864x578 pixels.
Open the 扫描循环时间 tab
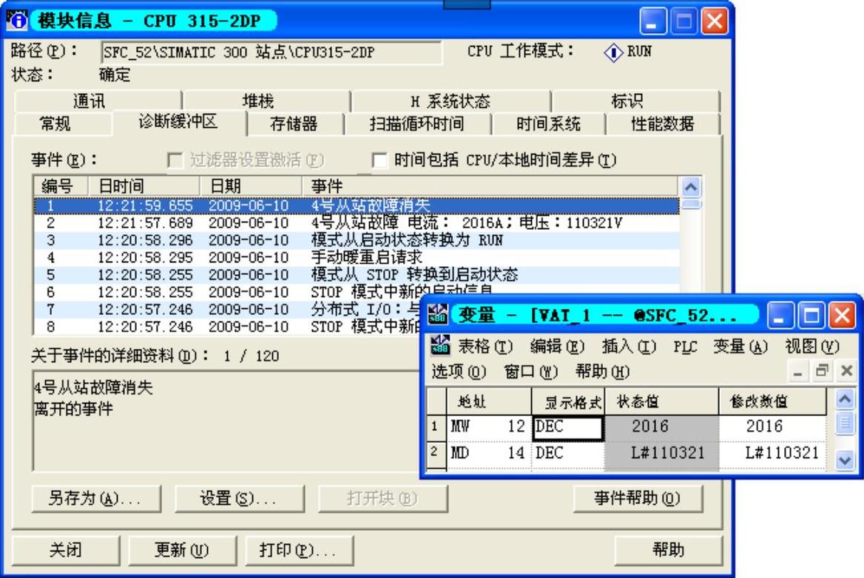click(x=417, y=123)
